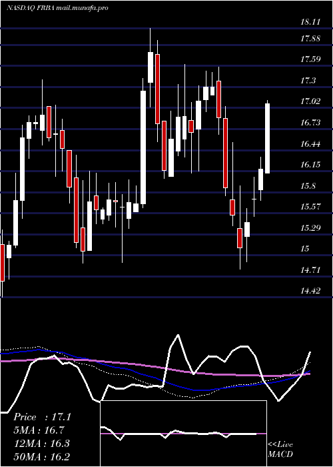Click the 50MA : 16.2 readout
Image resolution: width=333 pixels, height=467 pixels.
pyautogui.click(x=41, y=456)
